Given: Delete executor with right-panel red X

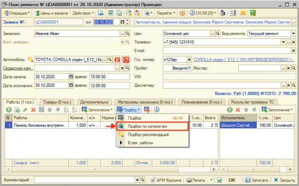Looking at the screenshot, I should point(238,110).
